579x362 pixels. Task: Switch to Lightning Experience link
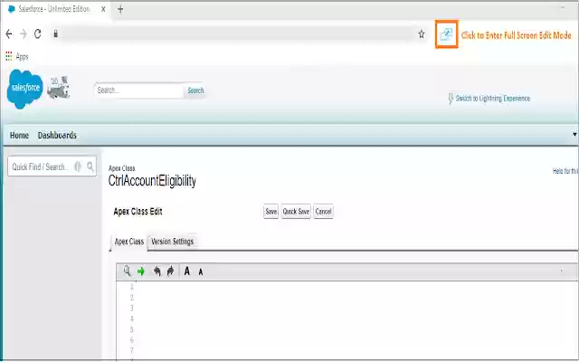492,99
